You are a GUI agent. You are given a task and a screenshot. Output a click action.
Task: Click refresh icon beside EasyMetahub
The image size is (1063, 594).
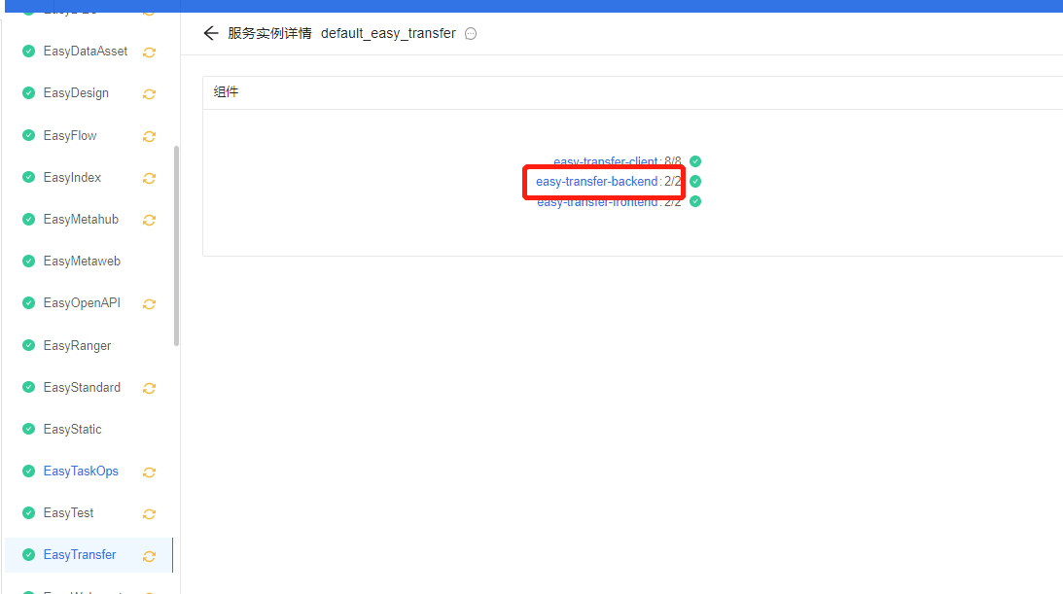(149, 220)
